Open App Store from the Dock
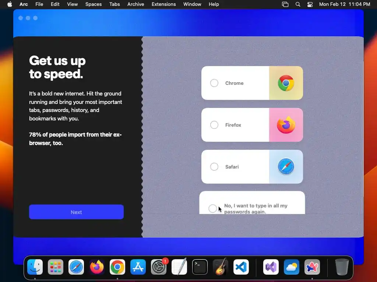 (x=138, y=267)
